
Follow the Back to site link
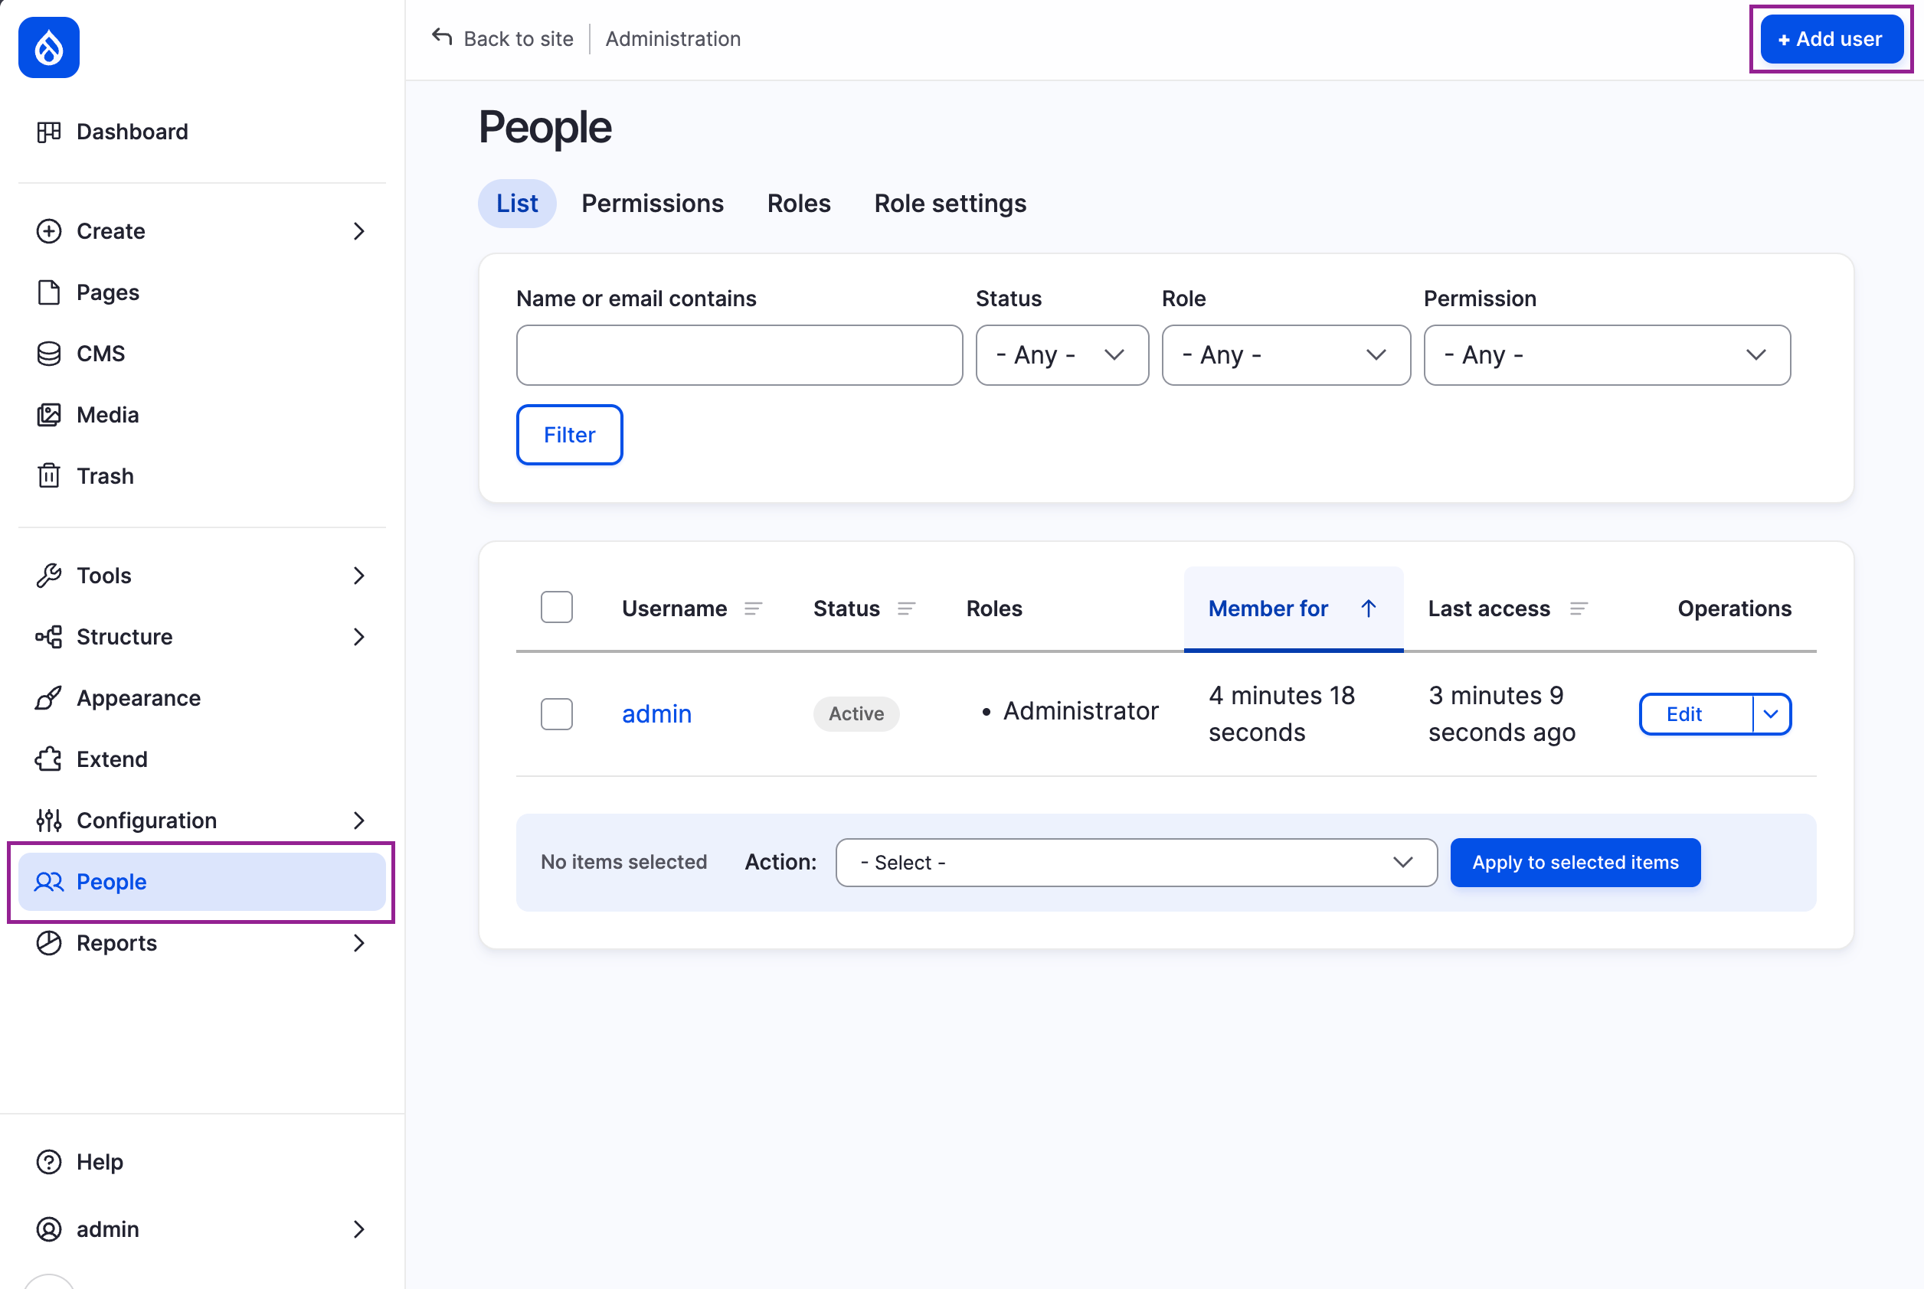coord(502,38)
